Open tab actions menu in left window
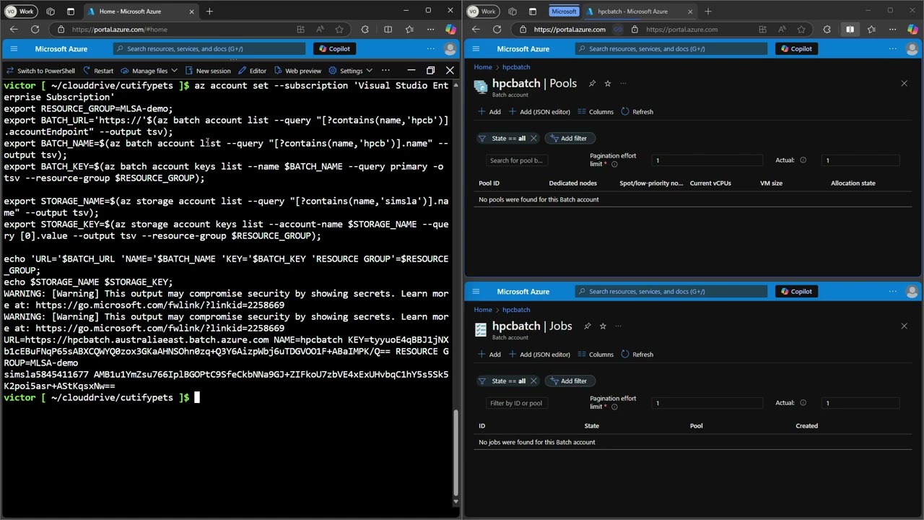This screenshot has height=520, width=924. coord(71,11)
